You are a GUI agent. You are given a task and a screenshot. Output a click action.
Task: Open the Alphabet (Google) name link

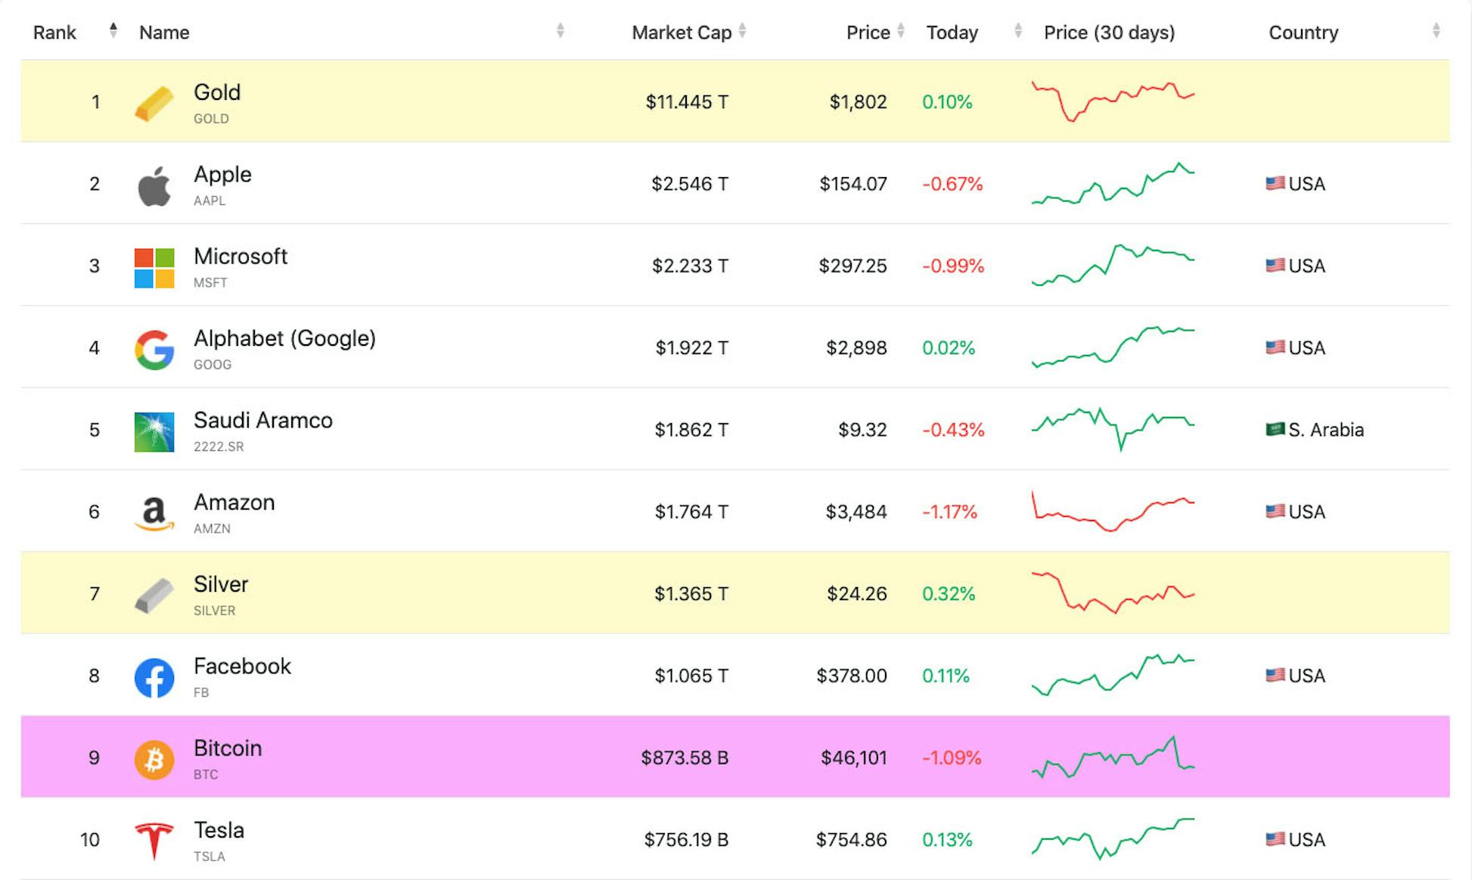[285, 338]
